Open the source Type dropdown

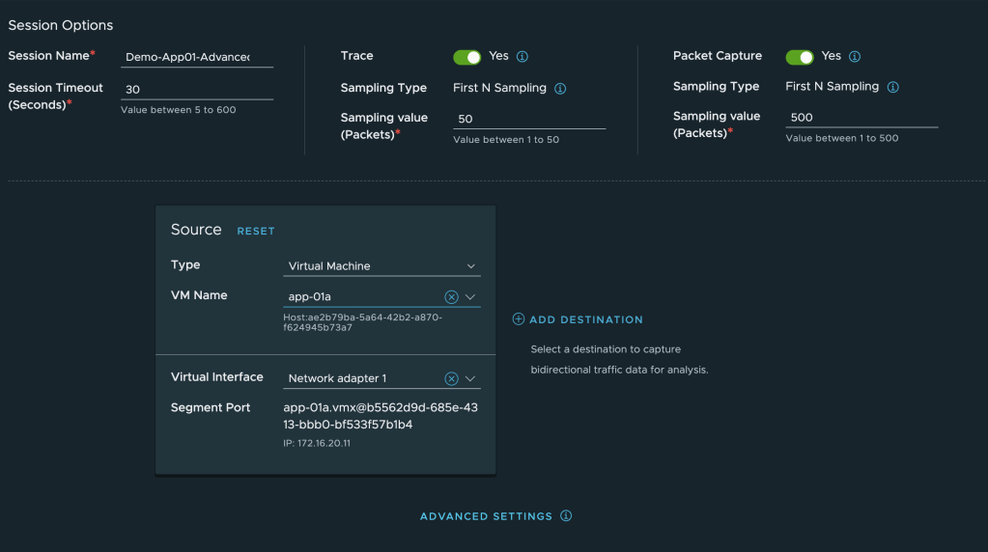click(x=383, y=266)
